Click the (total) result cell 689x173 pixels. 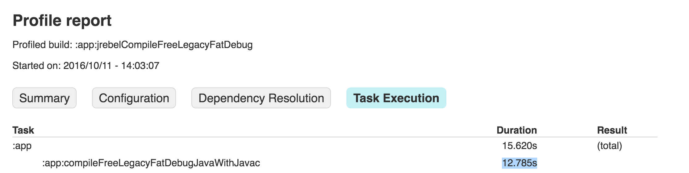tap(609, 146)
